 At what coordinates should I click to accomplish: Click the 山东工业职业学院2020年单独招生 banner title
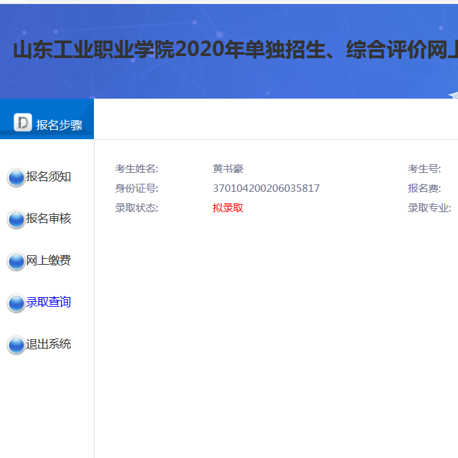(236, 49)
